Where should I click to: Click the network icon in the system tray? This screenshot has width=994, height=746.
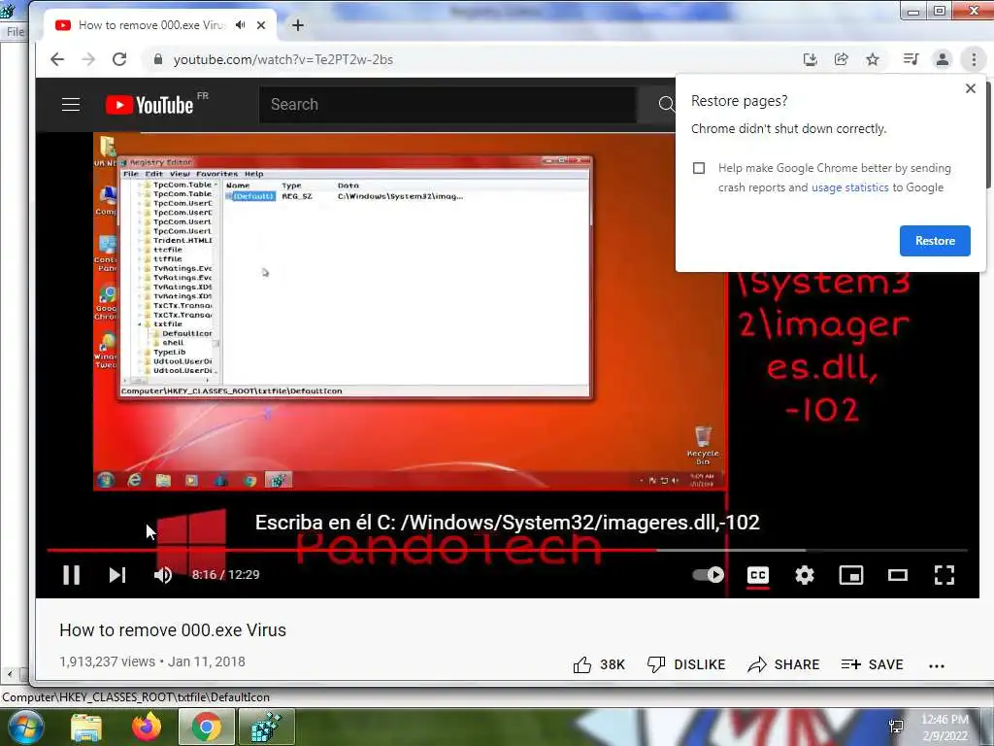pyautogui.click(x=896, y=727)
